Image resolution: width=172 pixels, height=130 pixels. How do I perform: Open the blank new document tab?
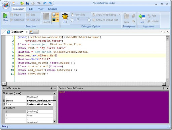tap(34, 32)
